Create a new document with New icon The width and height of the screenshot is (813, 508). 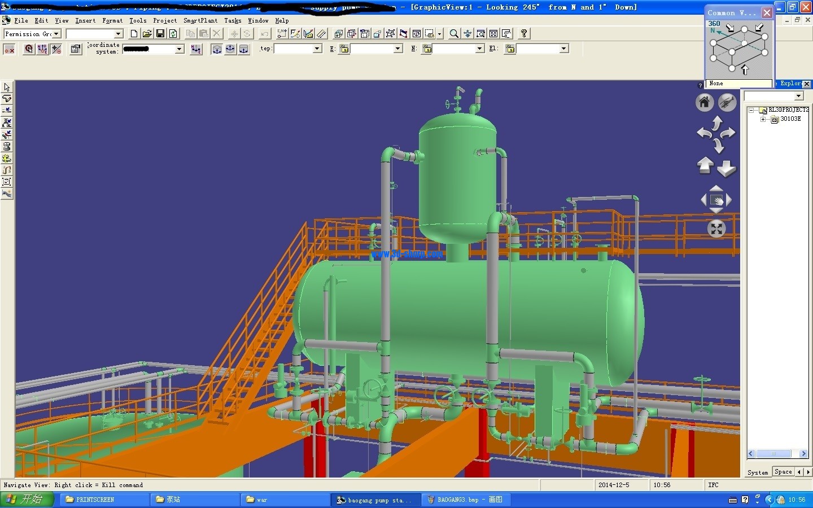click(134, 34)
